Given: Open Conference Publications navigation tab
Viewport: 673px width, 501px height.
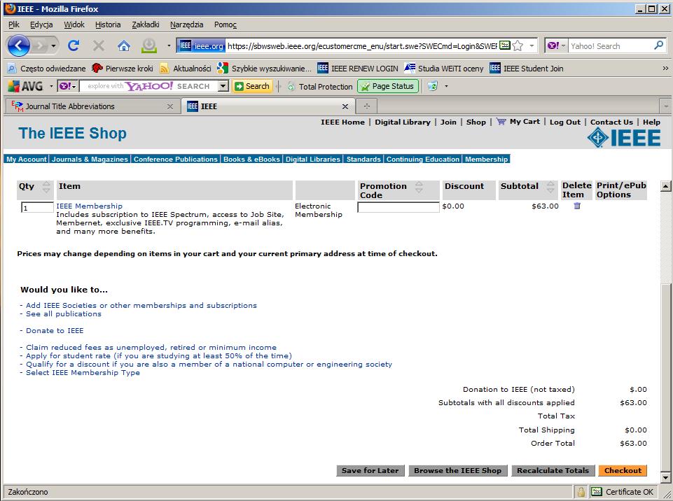Looking at the screenshot, I should tap(176, 159).
